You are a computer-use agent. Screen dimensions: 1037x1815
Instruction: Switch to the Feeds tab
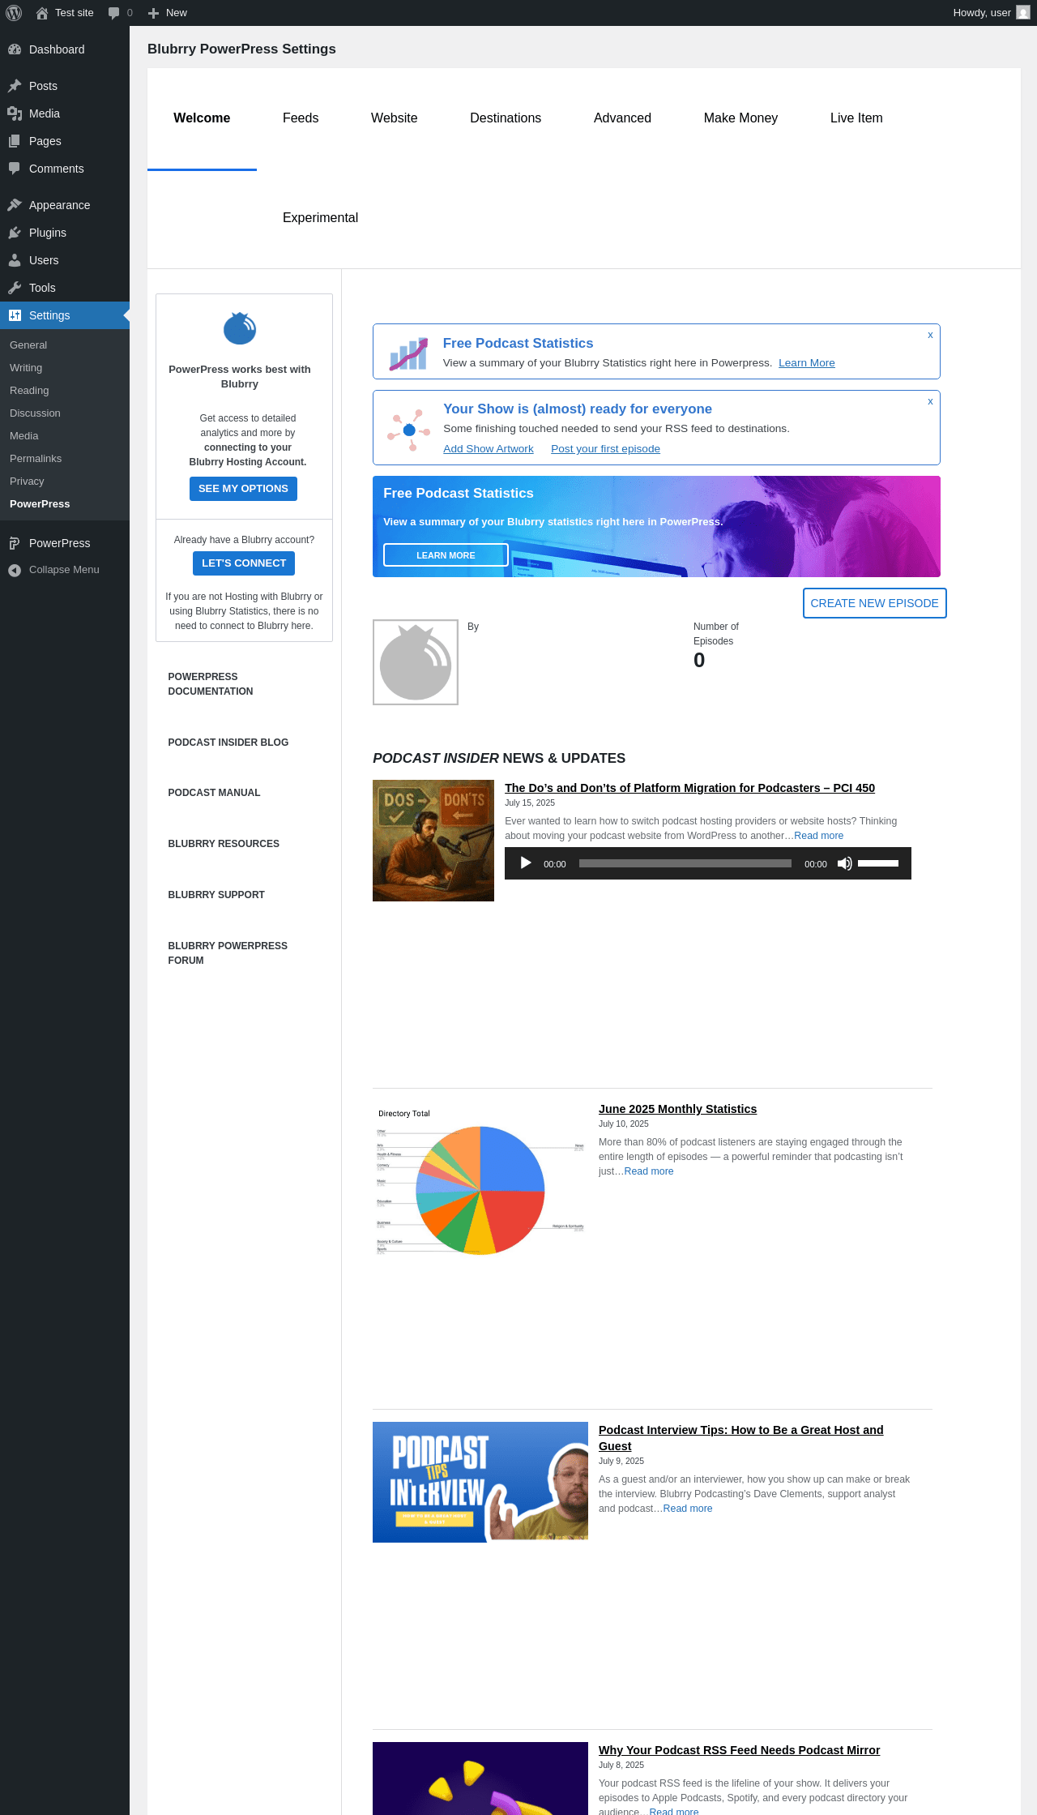(301, 118)
